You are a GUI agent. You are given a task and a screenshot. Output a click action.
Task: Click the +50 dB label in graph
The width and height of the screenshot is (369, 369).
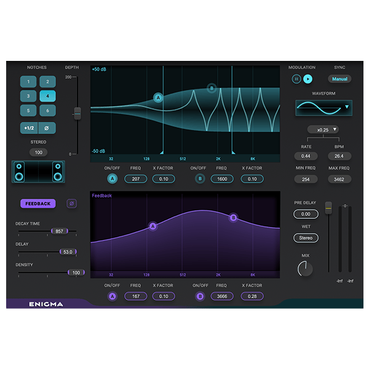(x=99, y=69)
